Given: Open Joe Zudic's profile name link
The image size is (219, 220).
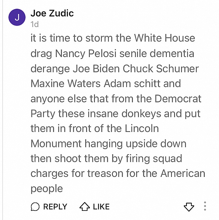Looking at the screenshot, I should (x=52, y=13).
